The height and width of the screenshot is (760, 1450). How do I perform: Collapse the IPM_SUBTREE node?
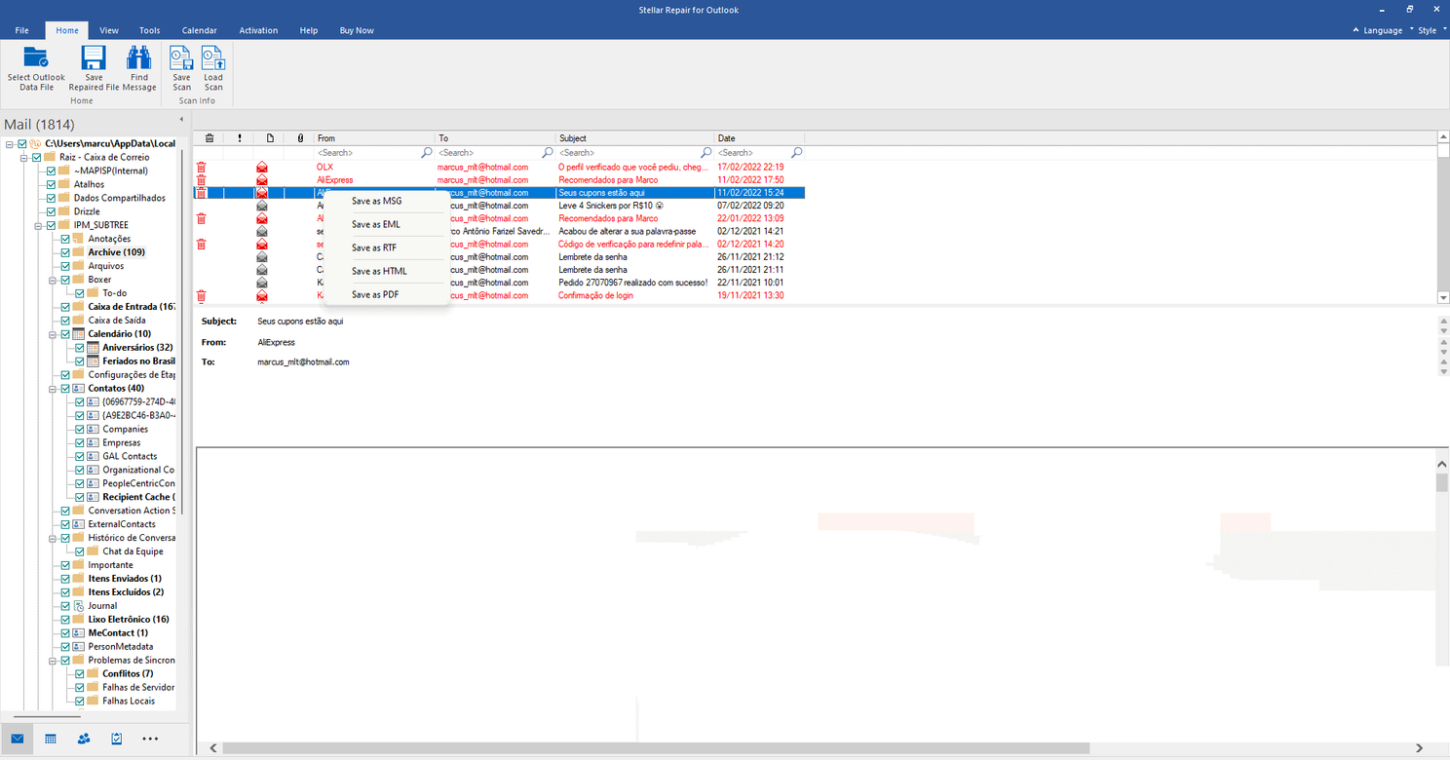[38, 225]
